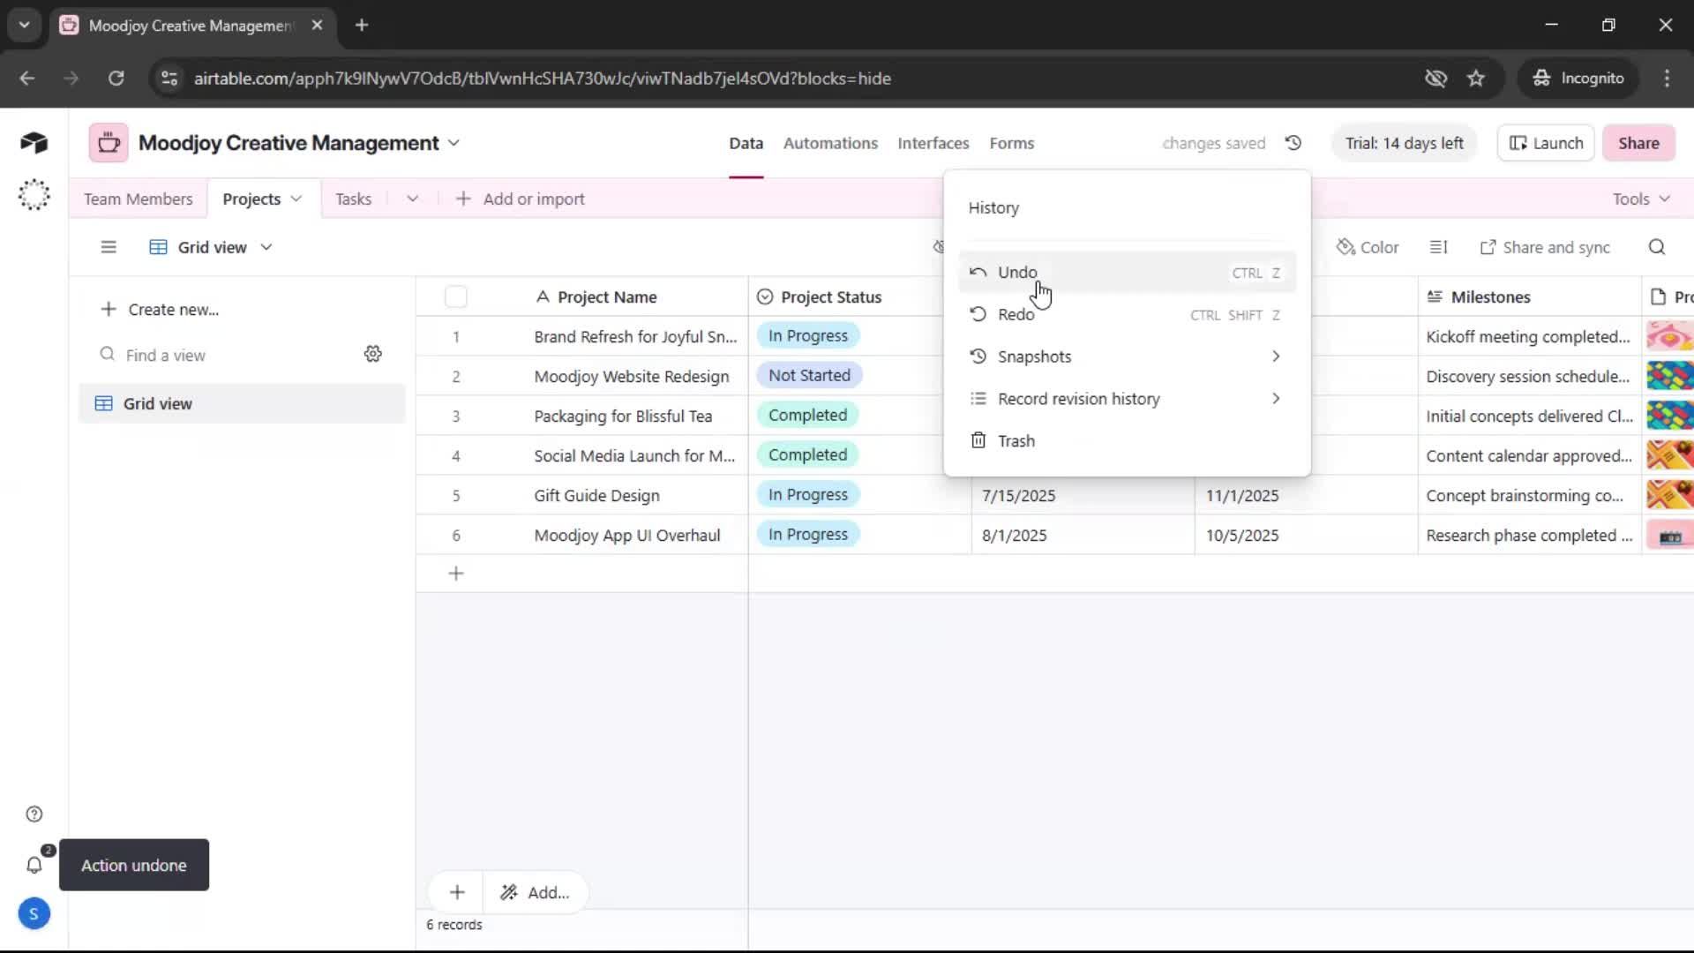The image size is (1694, 953).
Task: Check the select-all records checkbox
Action: coord(456,296)
